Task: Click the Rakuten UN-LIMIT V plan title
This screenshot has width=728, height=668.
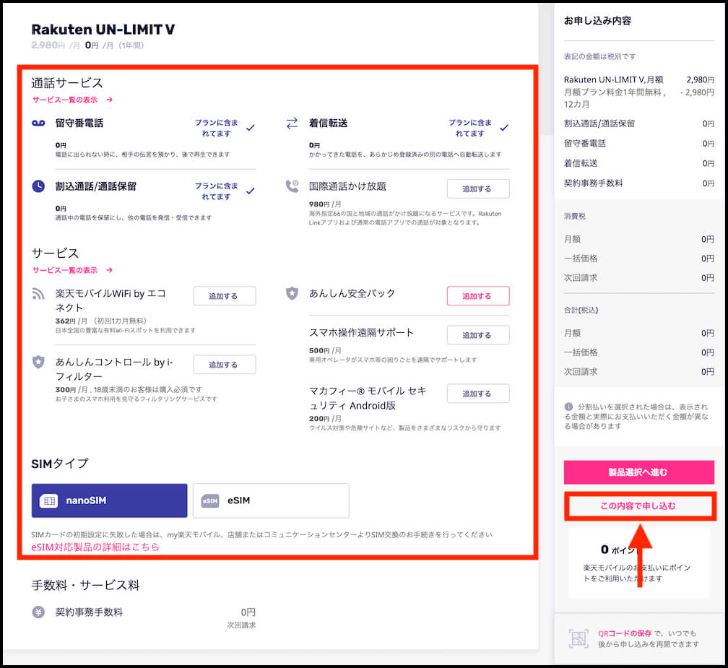Action: [x=103, y=29]
